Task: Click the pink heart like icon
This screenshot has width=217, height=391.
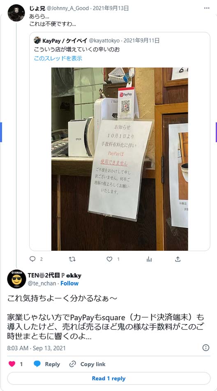Action: 12,364
